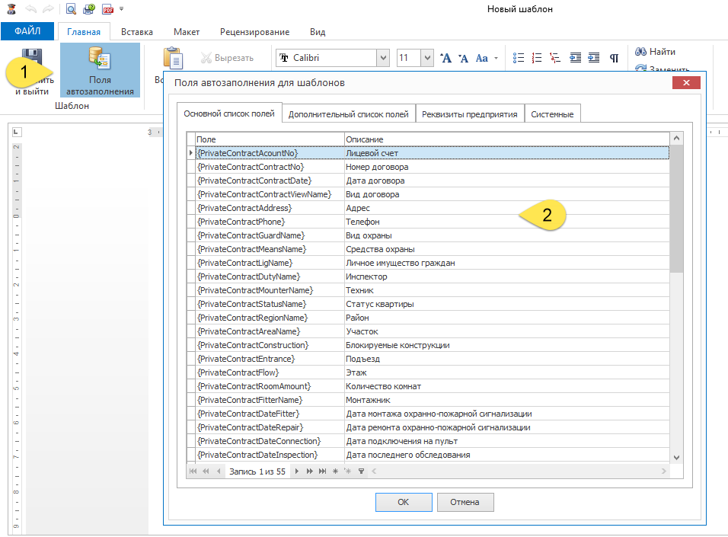Switch to the Макет ribbon tab

click(x=187, y=32)
